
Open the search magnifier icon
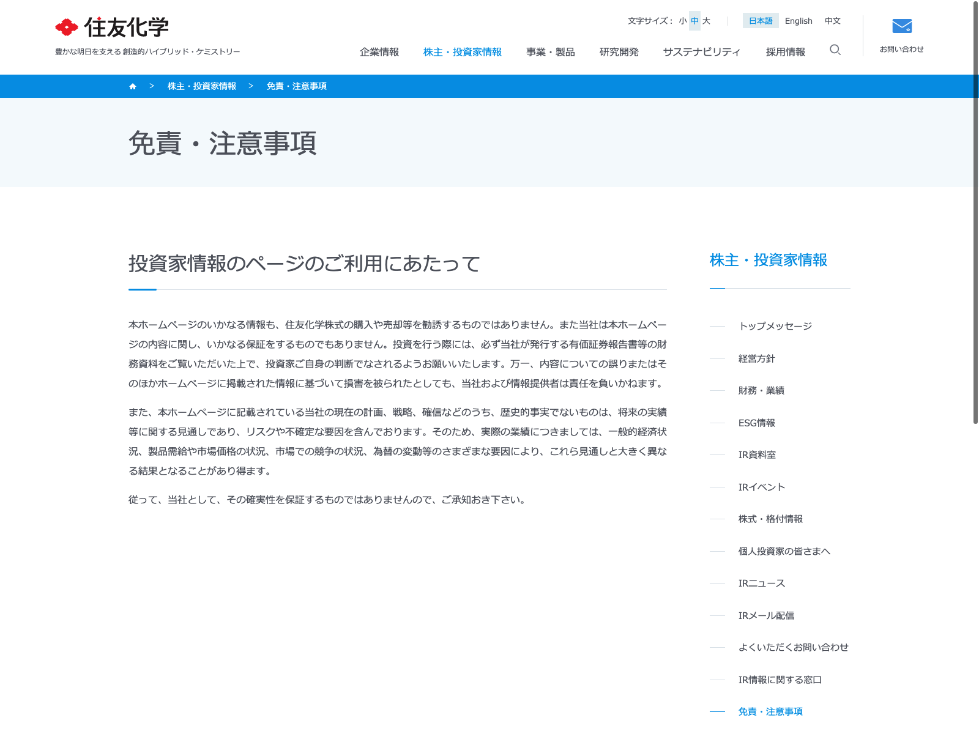point(835,50)
